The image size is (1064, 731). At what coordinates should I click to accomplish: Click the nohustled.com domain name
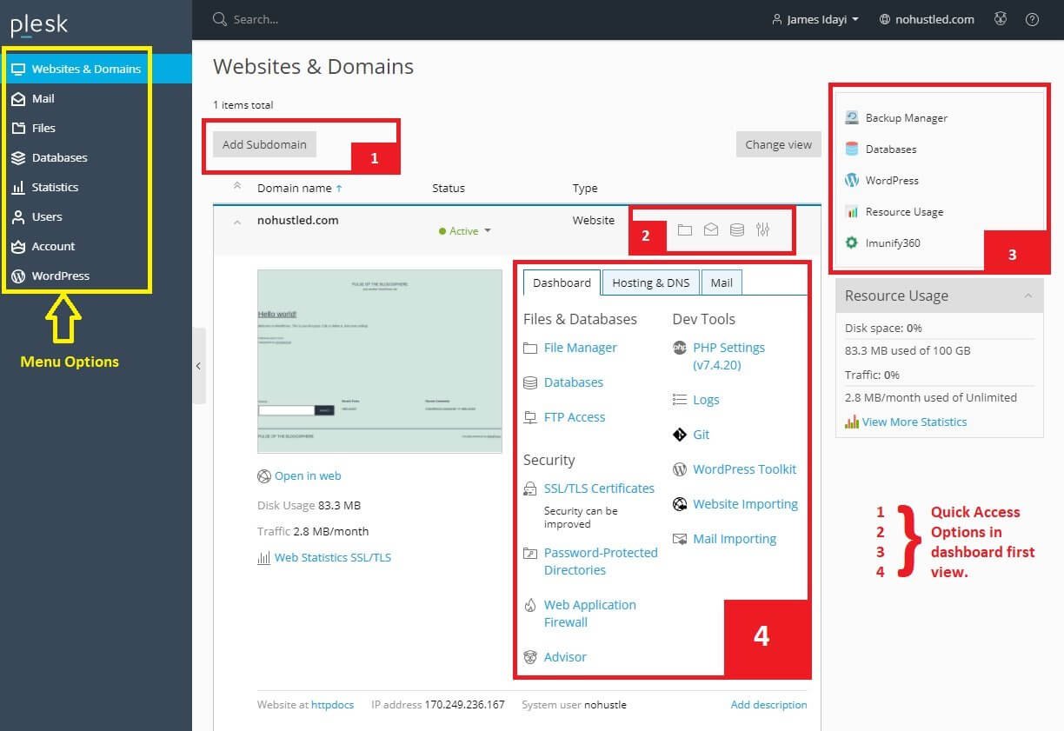[298, 220]
